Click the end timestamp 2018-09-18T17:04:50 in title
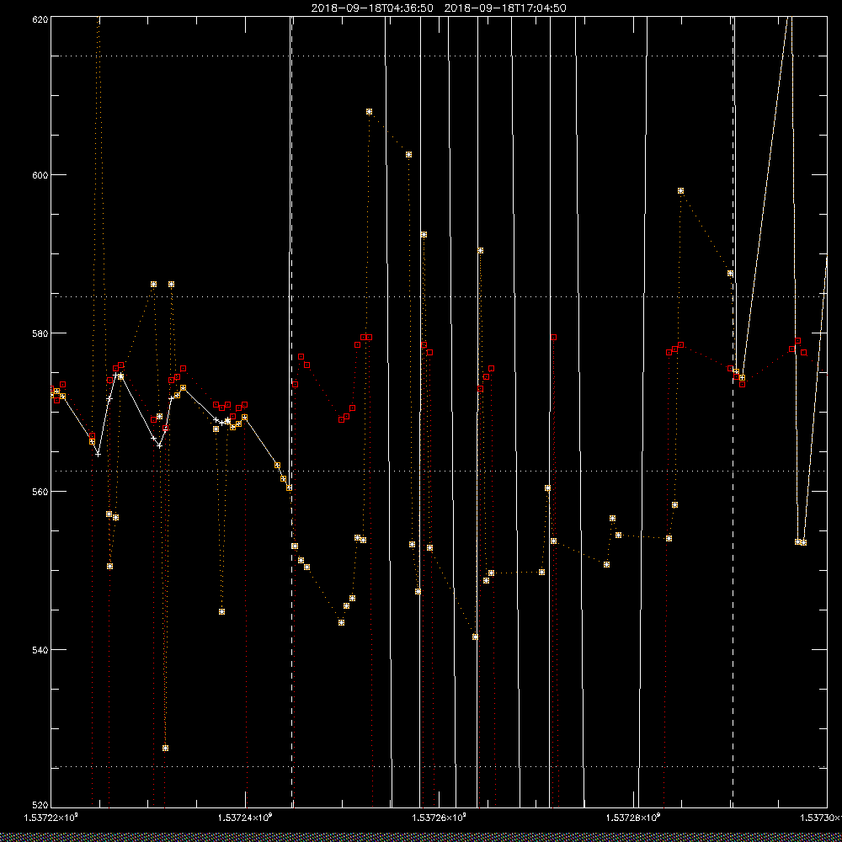Screen dimensions: 842x842 505,8
